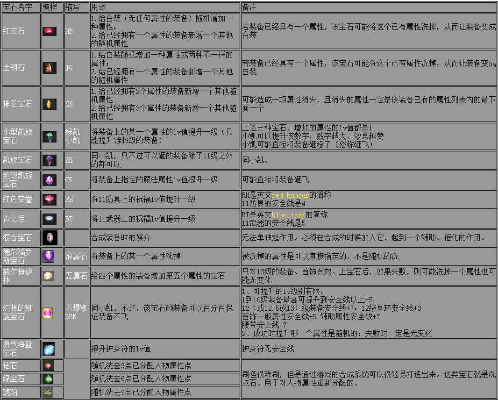Click the gem icon beside abbreviation ZK
The height and width of the screenshot is (400, 498).
pyautogui.click(x=49, y=160)
